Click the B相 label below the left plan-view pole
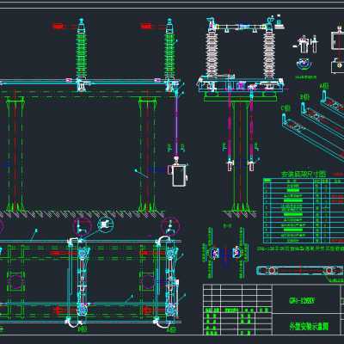This screenshot has width=344, height=344. tap(83, 329)
